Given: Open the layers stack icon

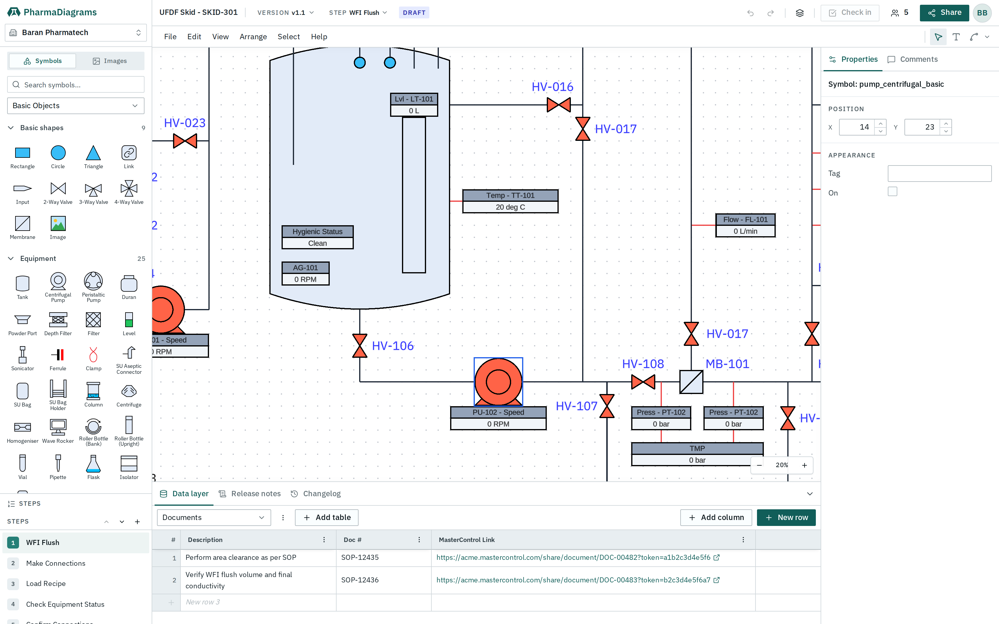Looking at the screenshot, I should 799,13.
